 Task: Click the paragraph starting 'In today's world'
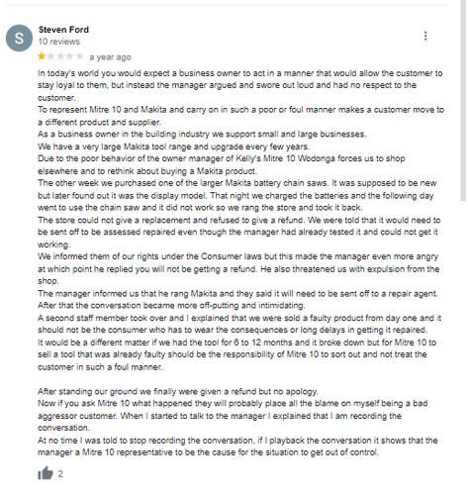pos(240,85)
